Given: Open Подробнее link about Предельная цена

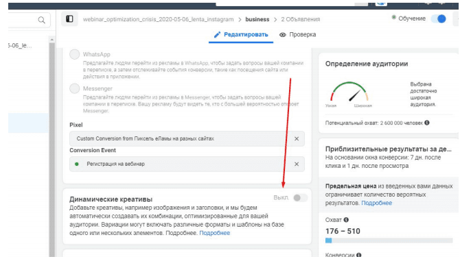Looking at the screenshot, I should [x=376, y=203].
